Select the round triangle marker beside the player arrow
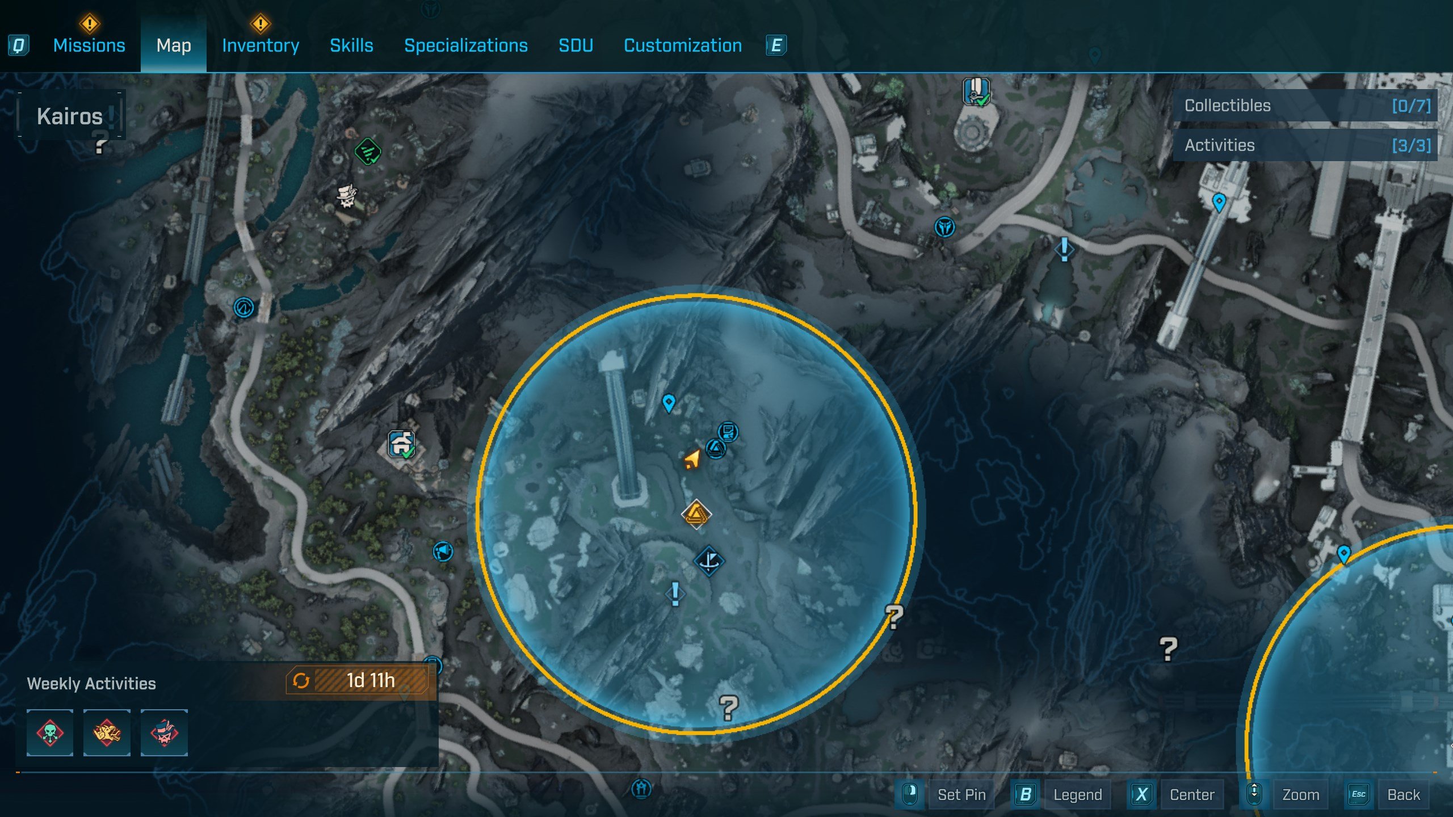 [716, 449]
